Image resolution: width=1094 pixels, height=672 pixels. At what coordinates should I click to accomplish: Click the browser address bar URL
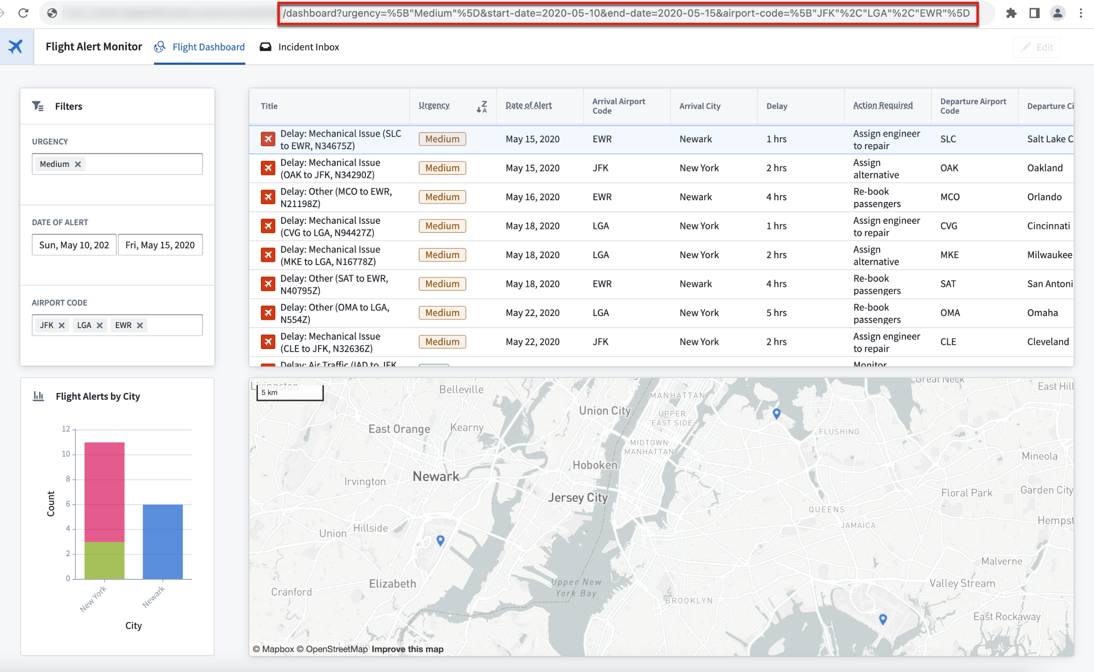pos(627,13)
